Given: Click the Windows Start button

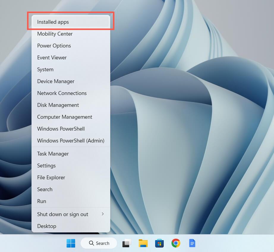Looking at the screenshot, I should (x=71, y=243).
